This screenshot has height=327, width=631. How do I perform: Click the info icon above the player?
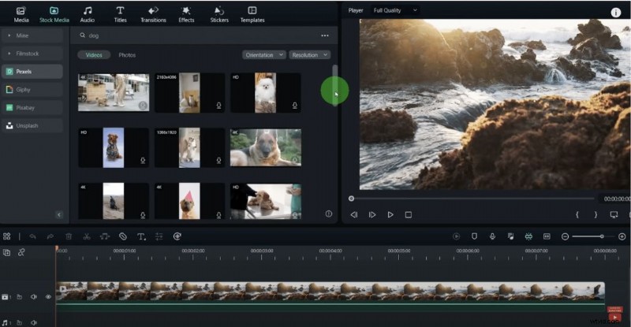point(616,13)
